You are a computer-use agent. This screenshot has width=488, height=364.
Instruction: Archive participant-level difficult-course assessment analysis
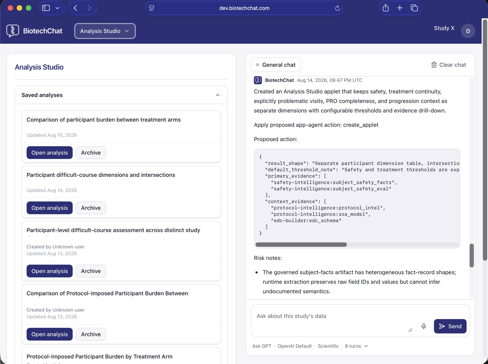click(x=91, y=271)
